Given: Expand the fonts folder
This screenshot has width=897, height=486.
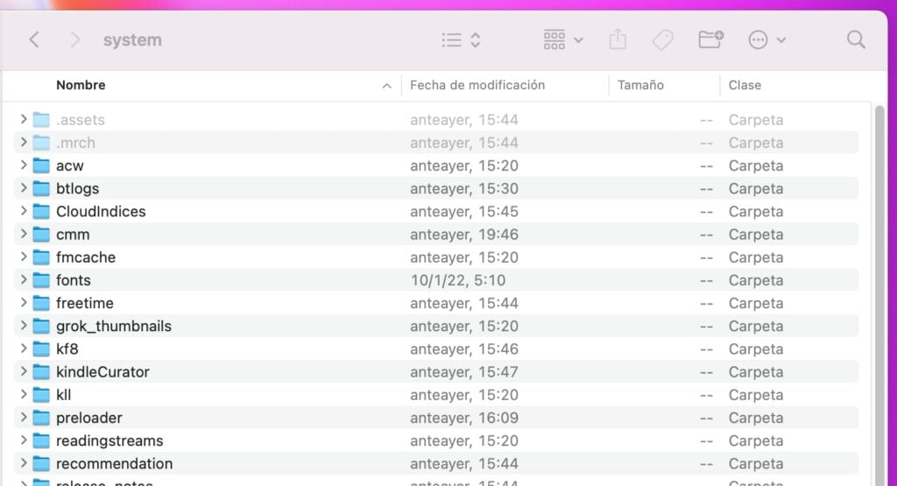Looking at the screenshot, I should [24, 279].
